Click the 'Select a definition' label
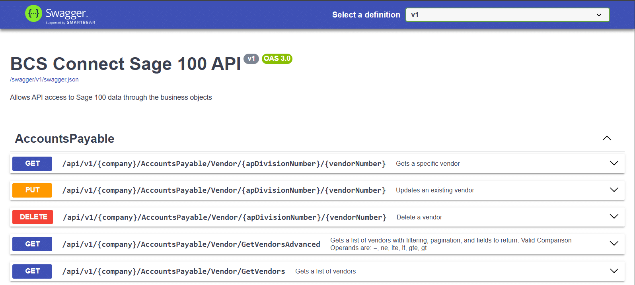 tap(366, 15)
